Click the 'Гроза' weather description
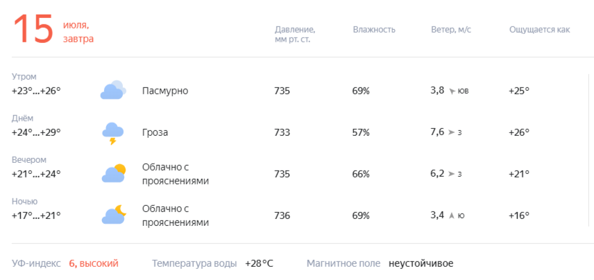This screenshot has height=280, width=594. point(155,132)
